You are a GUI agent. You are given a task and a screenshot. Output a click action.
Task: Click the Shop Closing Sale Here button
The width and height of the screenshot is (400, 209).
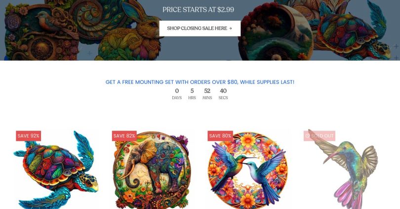click(200, 28)
